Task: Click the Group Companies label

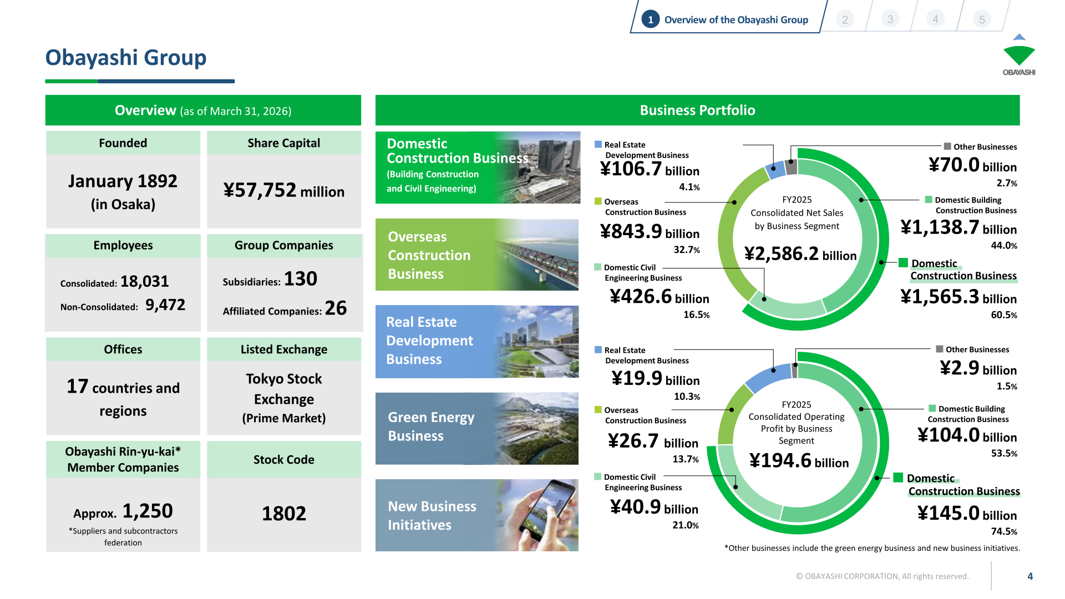Action: pos(284,245)
